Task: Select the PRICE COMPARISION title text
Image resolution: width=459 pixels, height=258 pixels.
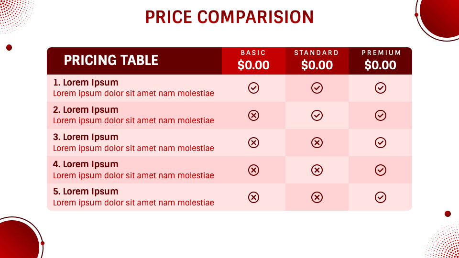Action: [x=229, y=17]
